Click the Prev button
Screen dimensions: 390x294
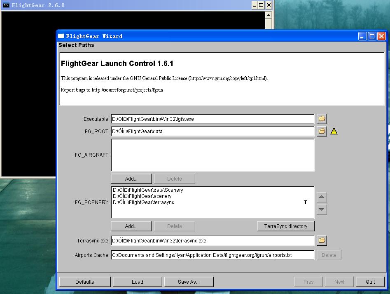point(308,282)
